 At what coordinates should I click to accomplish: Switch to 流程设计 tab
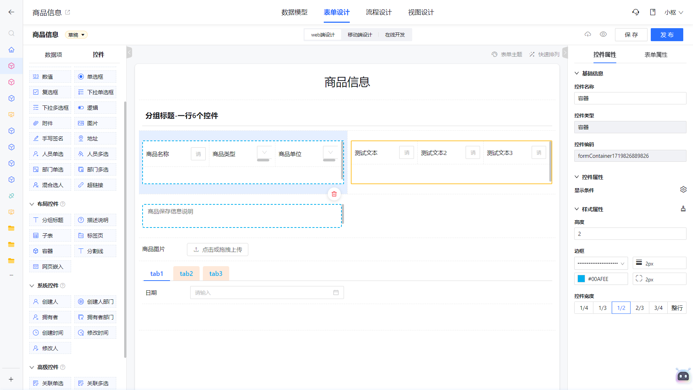coord(379,12)
